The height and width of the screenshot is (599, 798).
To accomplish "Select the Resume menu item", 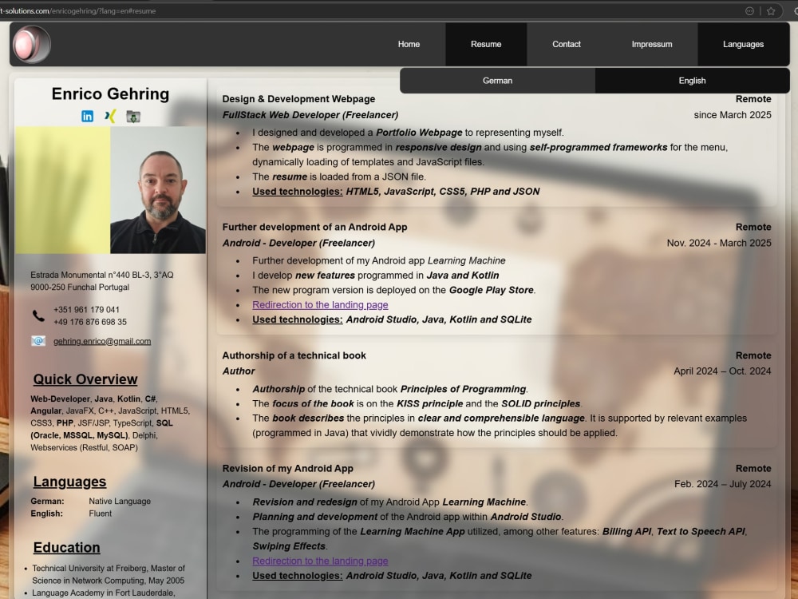I will pos(486,44).
